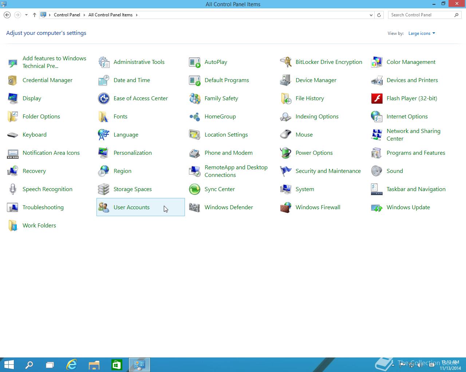Open Windows Update link

[408, 207]
